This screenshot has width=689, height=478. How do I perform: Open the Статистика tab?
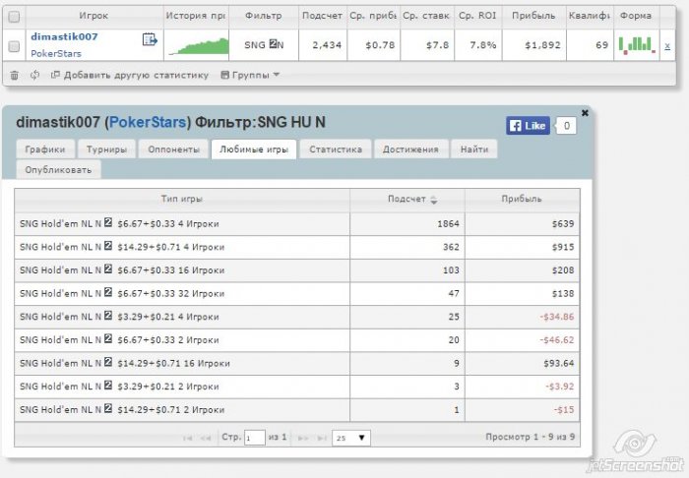point(336,149)
